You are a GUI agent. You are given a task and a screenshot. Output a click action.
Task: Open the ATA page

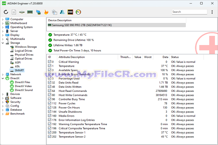coord(17,66)
